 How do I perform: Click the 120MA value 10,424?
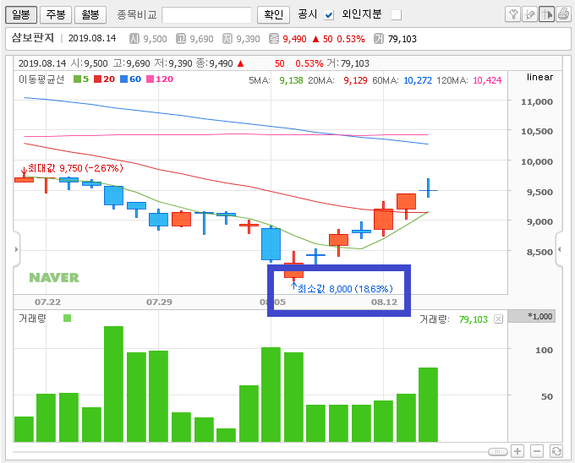(x=487, y=80)
